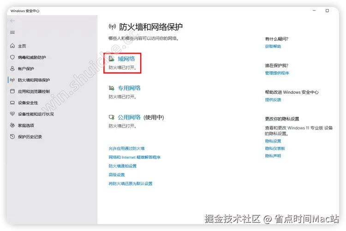346x231 pixels.
Task: Click the 公用网络 cup icon
Action: click(112, 117)
